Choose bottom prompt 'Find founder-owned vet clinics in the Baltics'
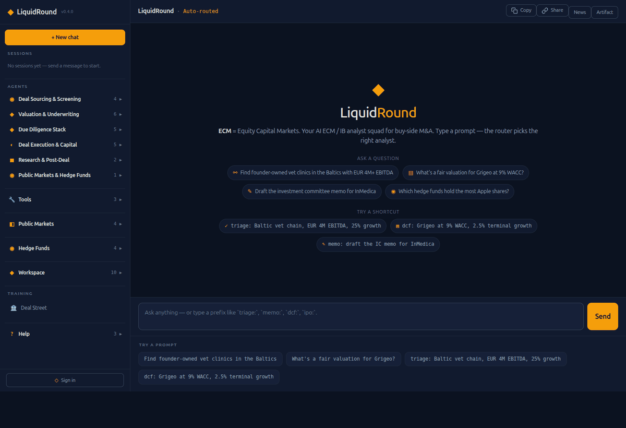 point(210,359)
